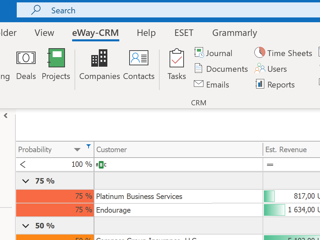Open the Deals module icon
Screen dimensions: 320x240
[x=26, y=58]
